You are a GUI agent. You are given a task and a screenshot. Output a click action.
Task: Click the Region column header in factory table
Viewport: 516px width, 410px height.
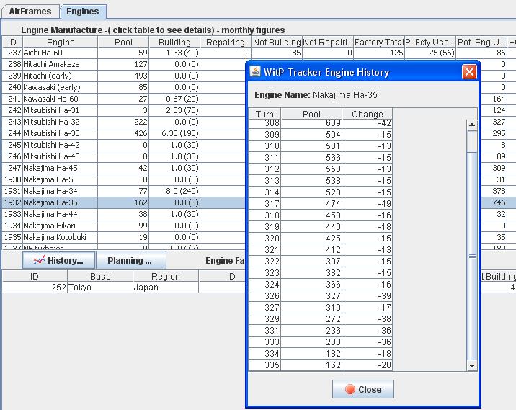[166, 276]
